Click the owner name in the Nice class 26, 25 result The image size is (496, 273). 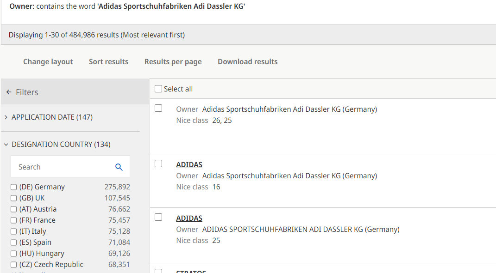[290, 109]
